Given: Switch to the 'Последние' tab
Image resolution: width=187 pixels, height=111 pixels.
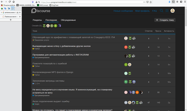Looking at the screenshot, I should pyautogui.click(x=51, y=20).
